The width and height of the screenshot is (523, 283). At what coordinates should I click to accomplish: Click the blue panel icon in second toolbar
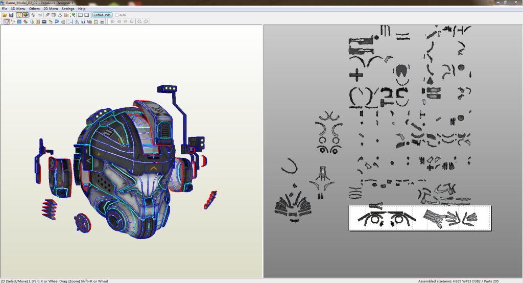point(19,21)
